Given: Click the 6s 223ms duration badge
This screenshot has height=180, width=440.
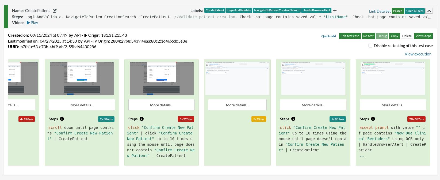Looking at the screenshot, I should [186, 119].
